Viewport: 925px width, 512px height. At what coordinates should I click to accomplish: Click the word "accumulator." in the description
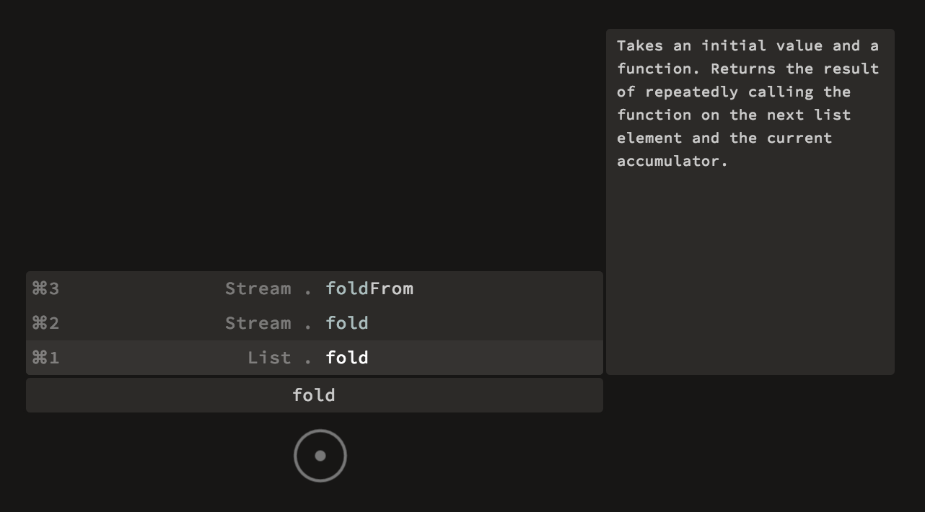click(x=672, y=161)
